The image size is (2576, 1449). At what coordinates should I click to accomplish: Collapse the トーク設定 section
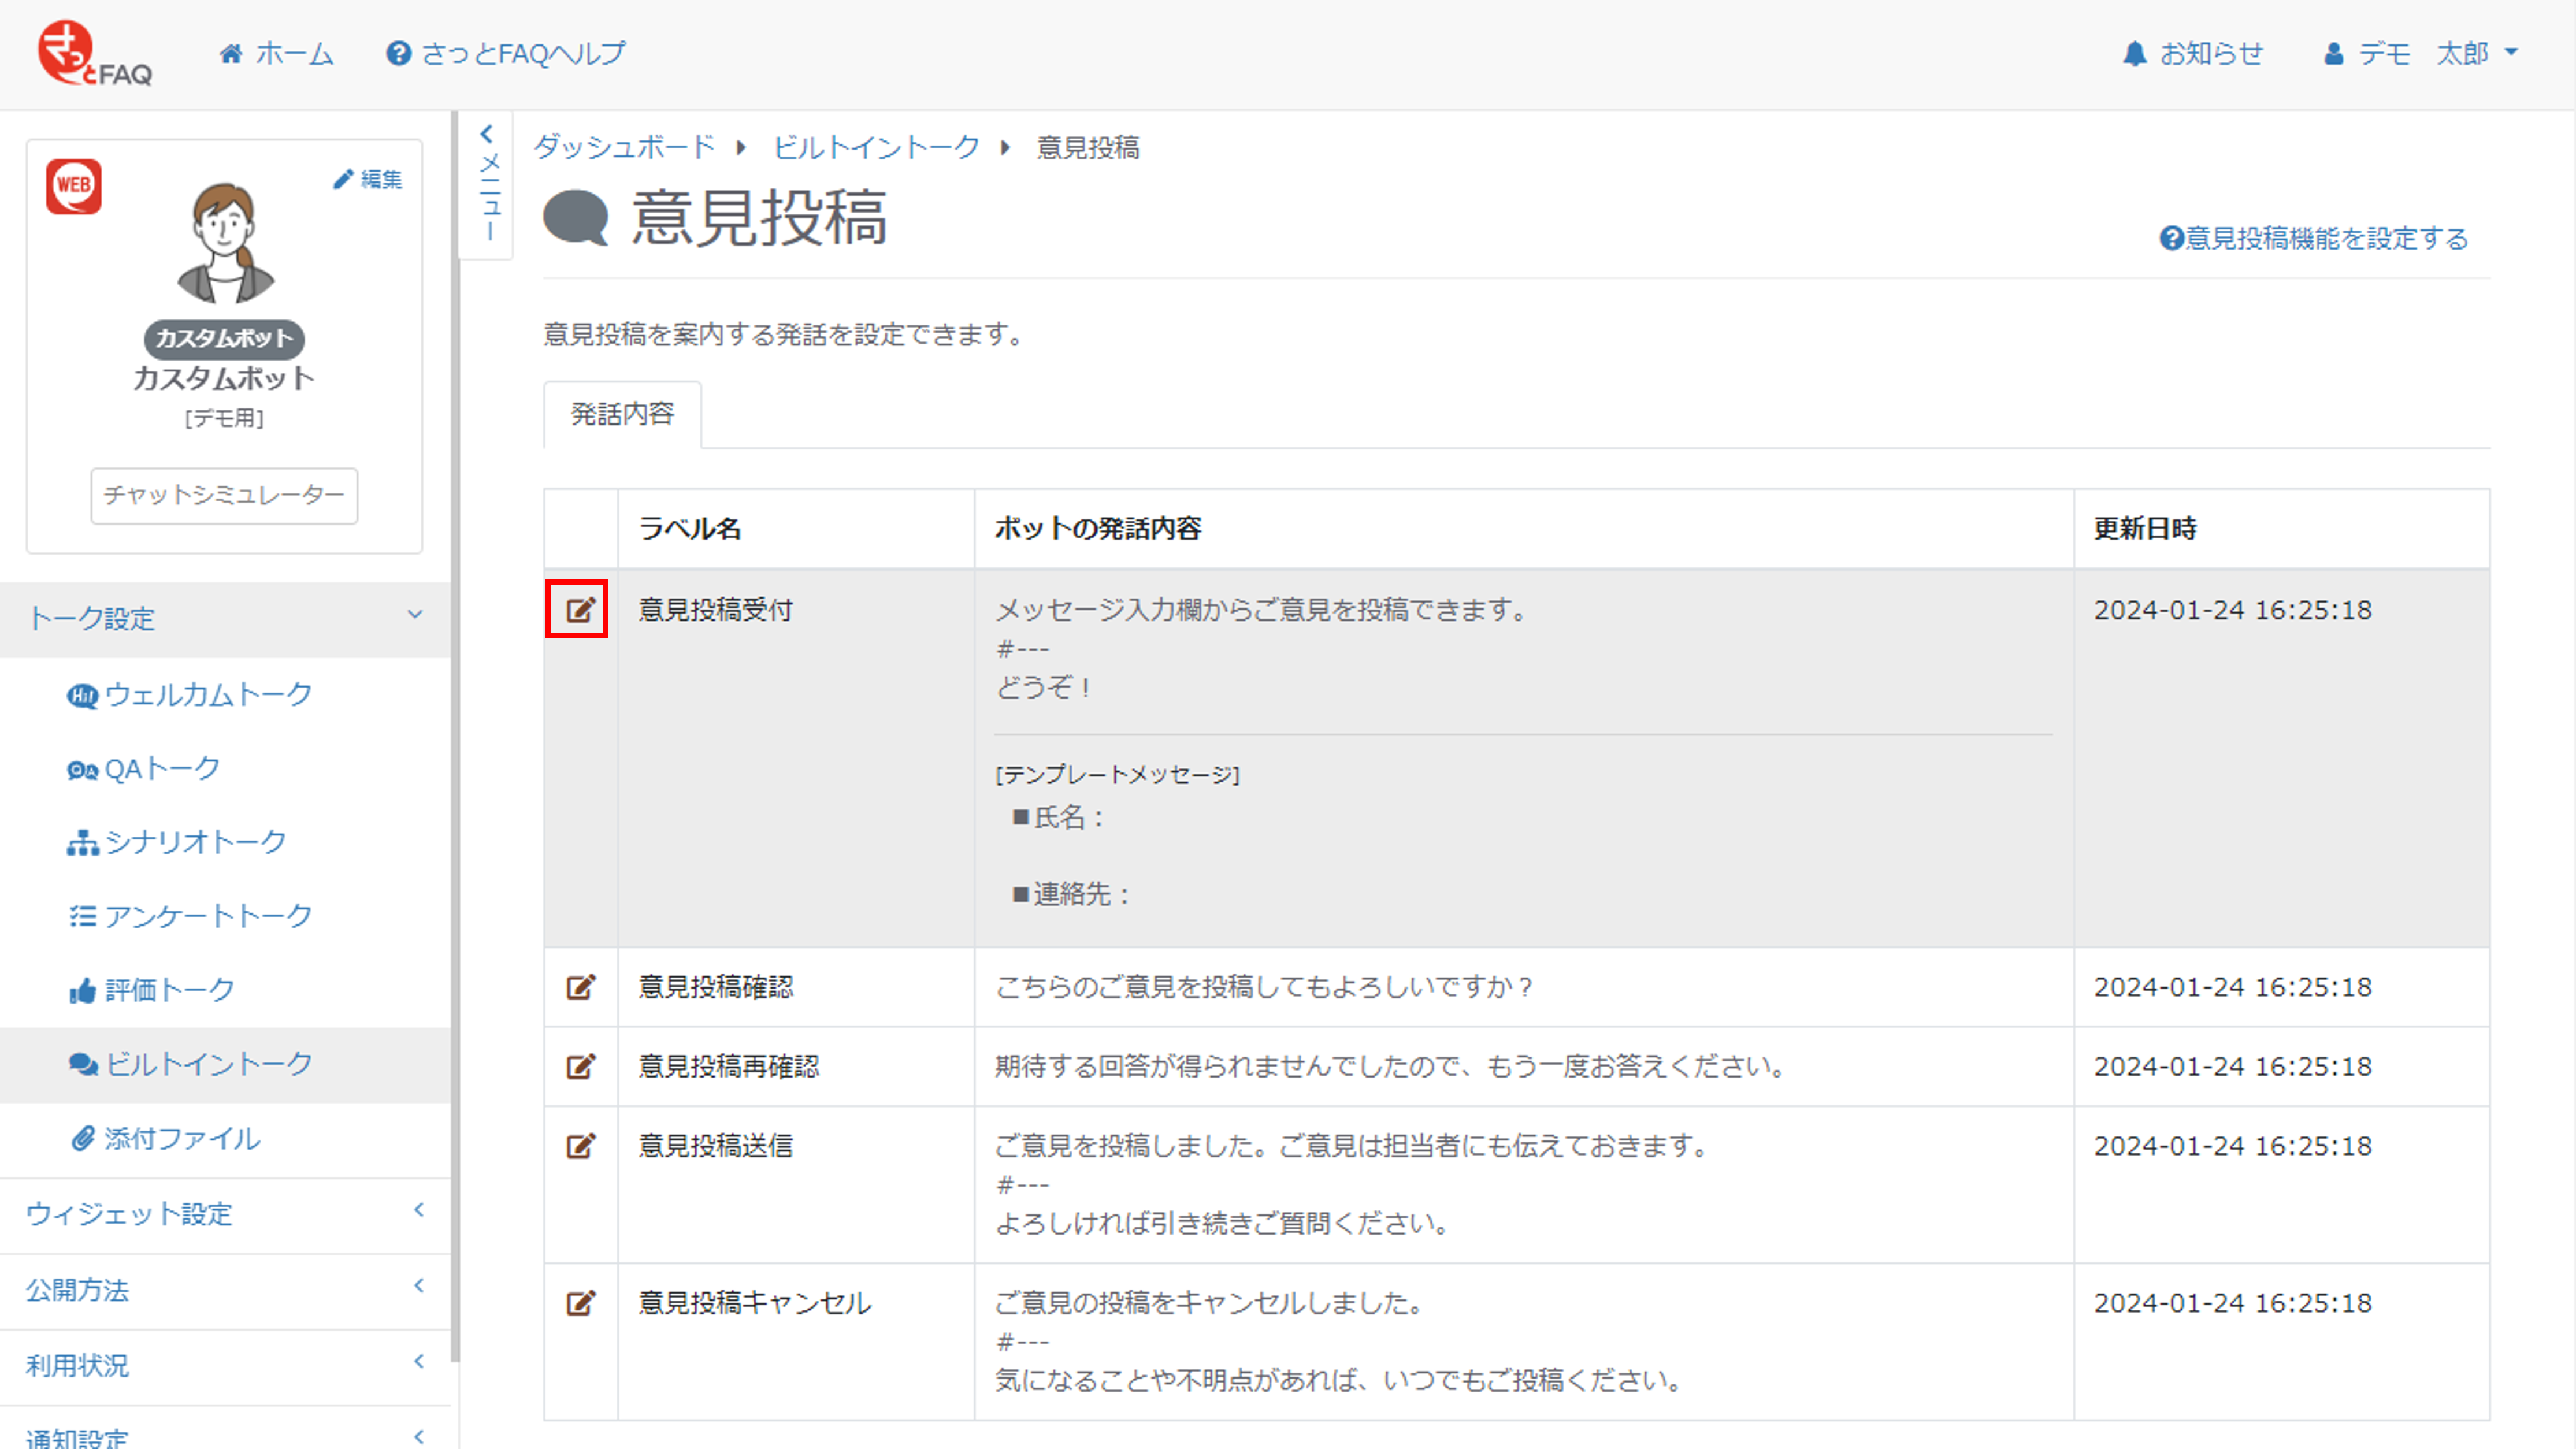pos(225,619)
